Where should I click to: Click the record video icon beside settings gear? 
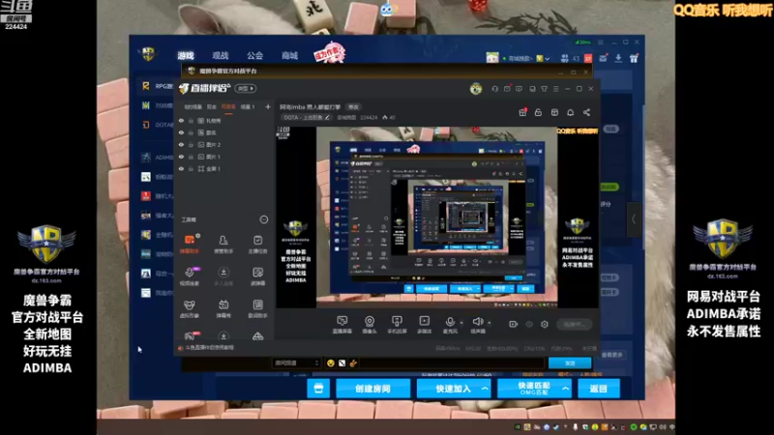pos(514,324)
